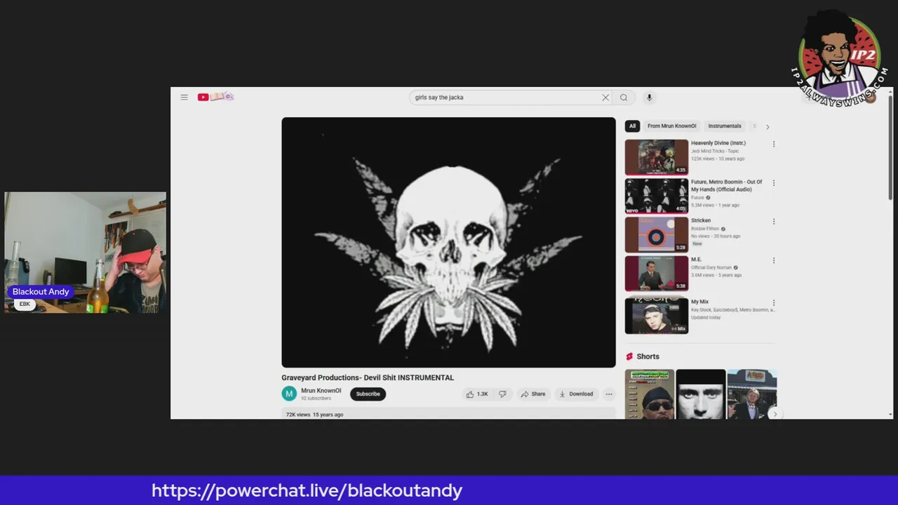Open the 'Out Of My Hands (Official Audio)' title
This screenshot has height=505, width=898.
tap(726, 186)
